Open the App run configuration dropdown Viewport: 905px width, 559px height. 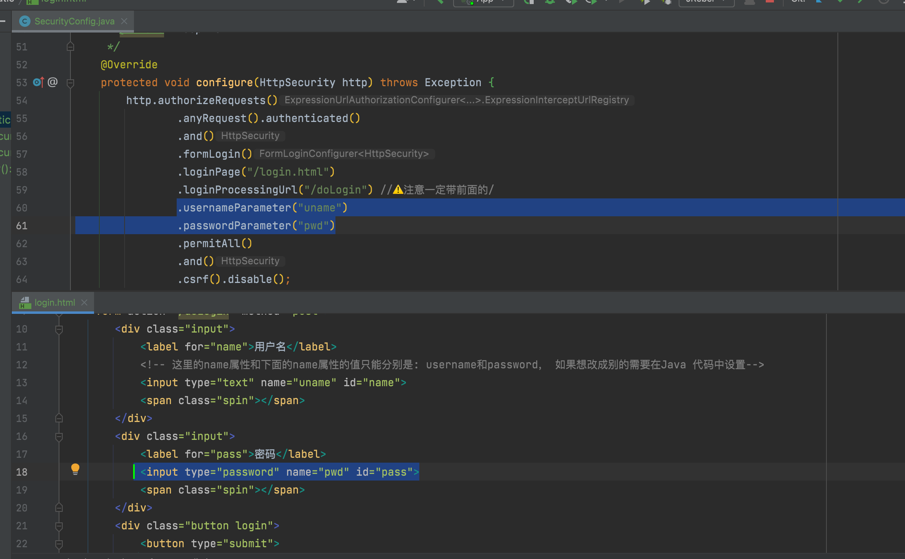(x=484, y=2)
